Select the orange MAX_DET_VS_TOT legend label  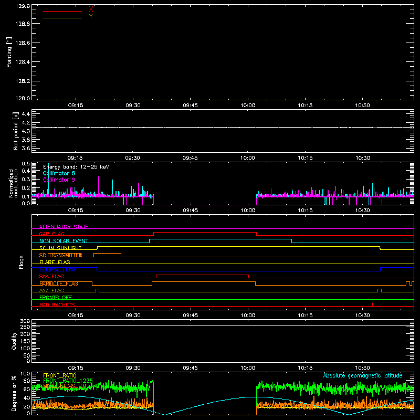[x=65, y=386]
